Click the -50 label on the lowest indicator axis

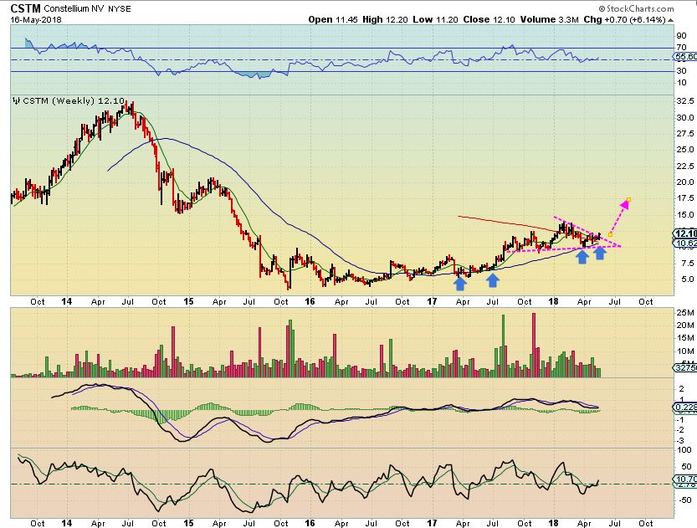click(x=686, y=500)
